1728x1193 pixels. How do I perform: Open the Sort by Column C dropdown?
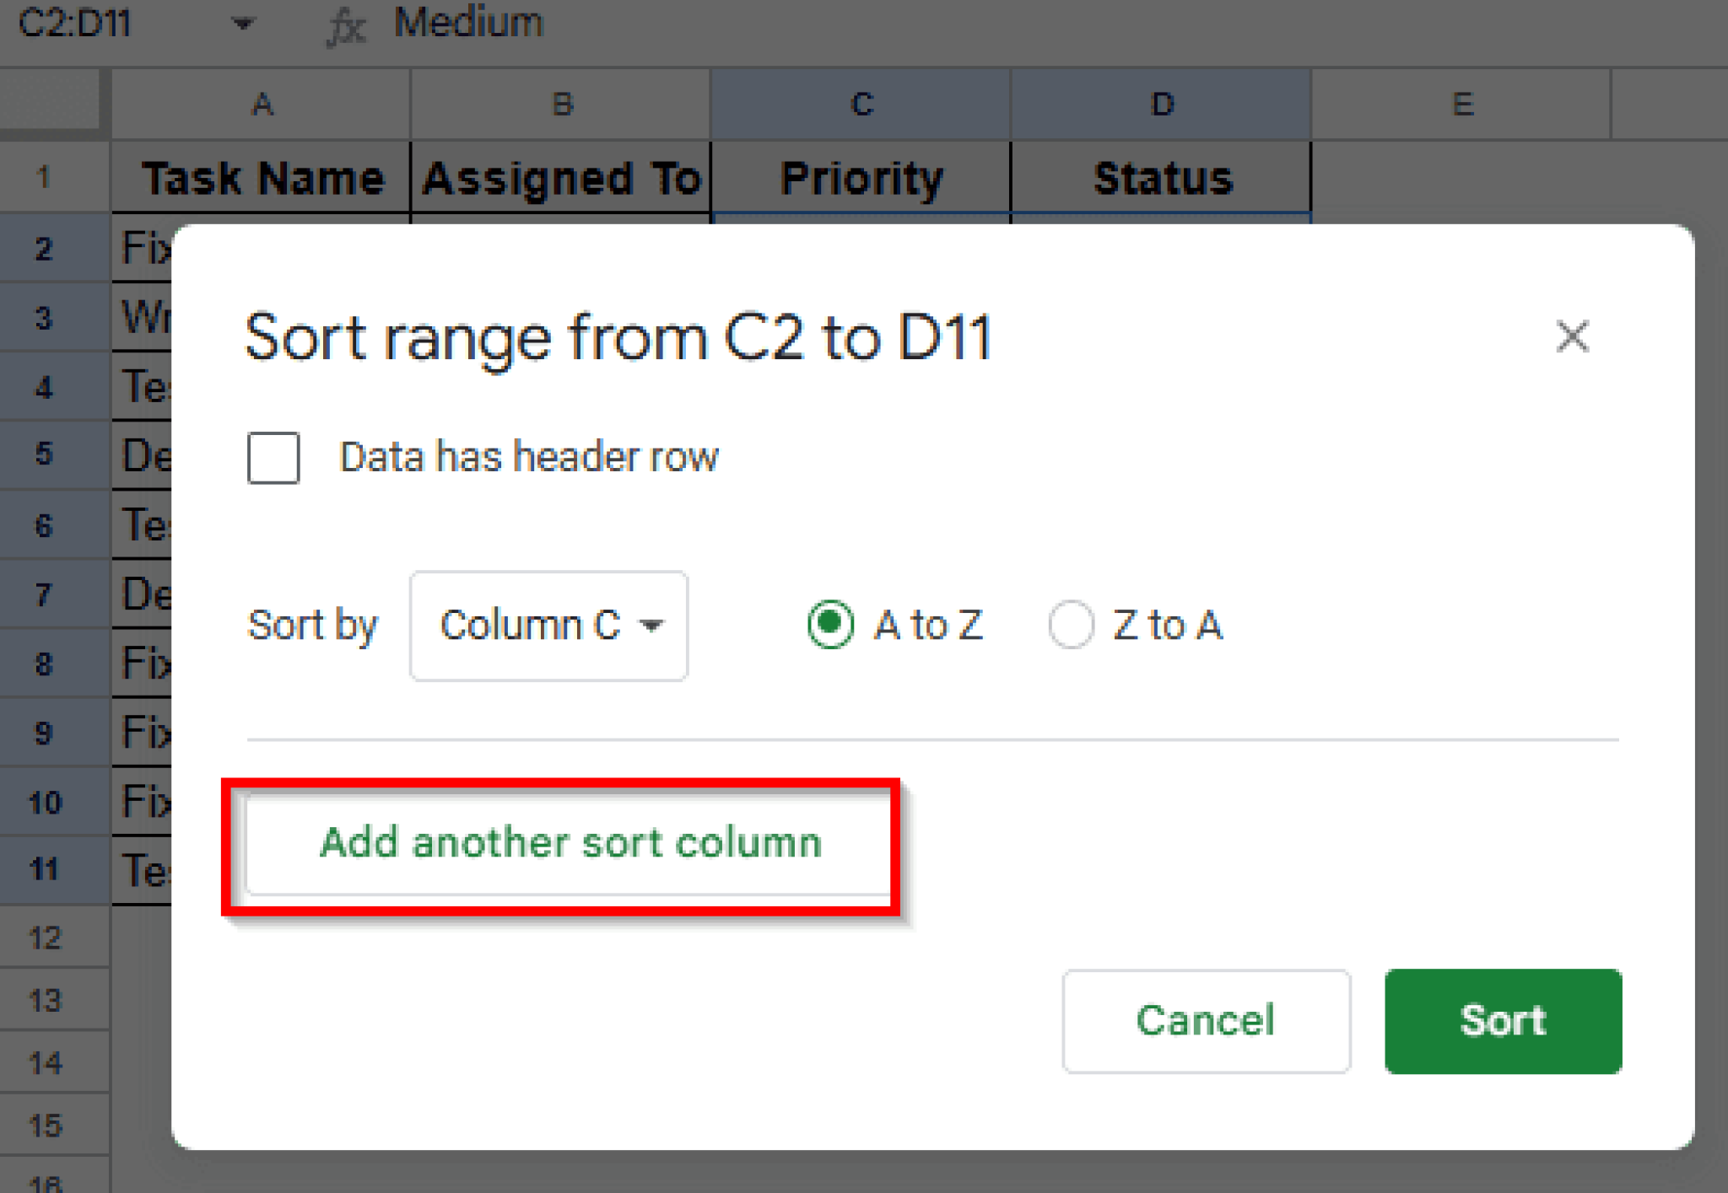point(548,626)
